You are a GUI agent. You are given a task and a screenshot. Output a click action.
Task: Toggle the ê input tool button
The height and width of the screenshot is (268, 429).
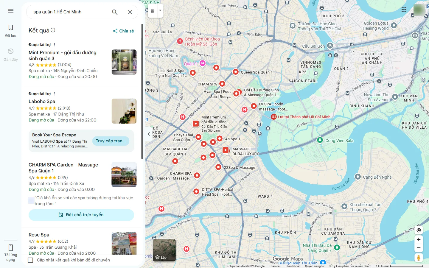tap(152, 11)
